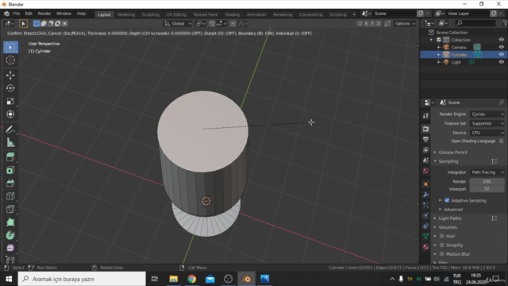This screenshot has width=508, height=286.
Task: Open the Physics properties tab
Action: 425,215
